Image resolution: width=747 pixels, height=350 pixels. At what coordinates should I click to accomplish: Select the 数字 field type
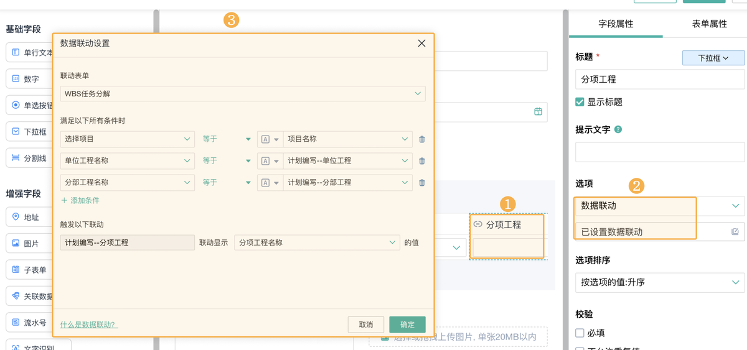[31, 79]
